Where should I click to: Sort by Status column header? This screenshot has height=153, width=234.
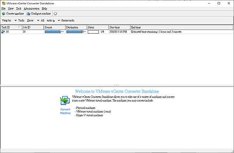click(x=98, y=27)
